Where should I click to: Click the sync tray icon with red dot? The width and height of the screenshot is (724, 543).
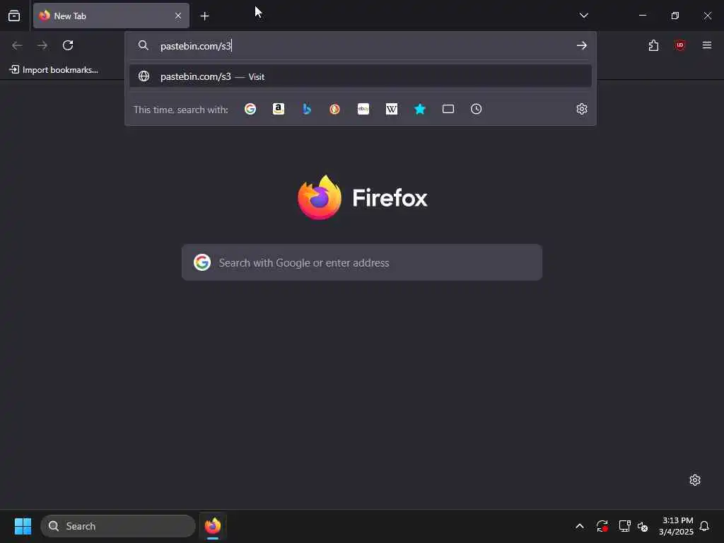pos(602,526)
